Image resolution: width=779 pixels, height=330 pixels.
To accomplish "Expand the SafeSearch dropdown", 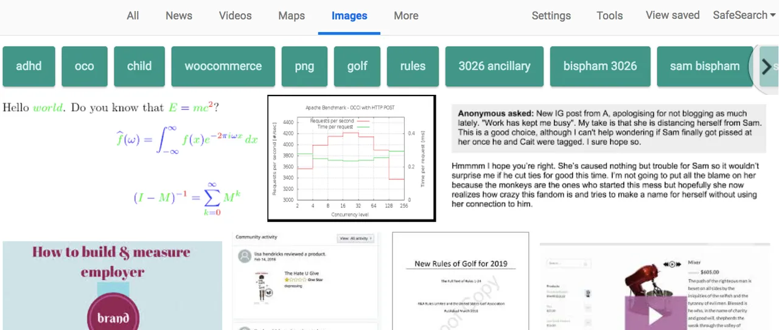I will tap(744, 15).
